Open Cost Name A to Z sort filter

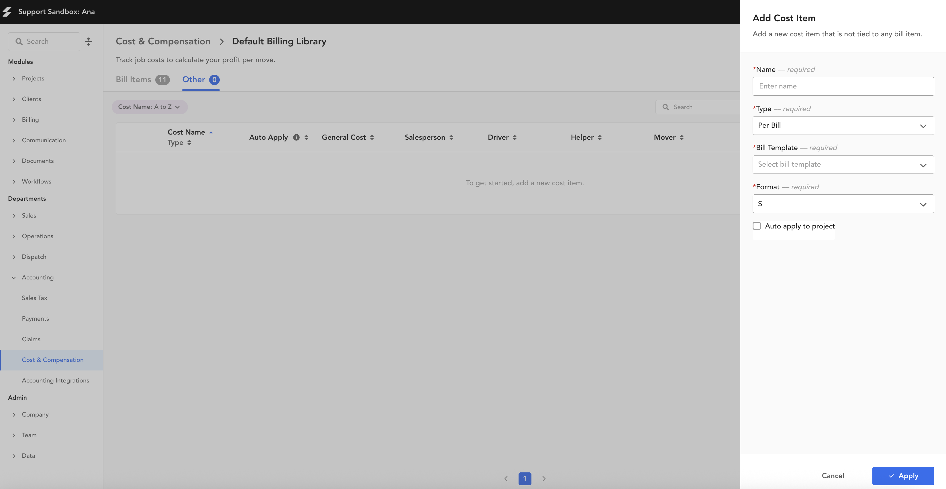point(150,107)
